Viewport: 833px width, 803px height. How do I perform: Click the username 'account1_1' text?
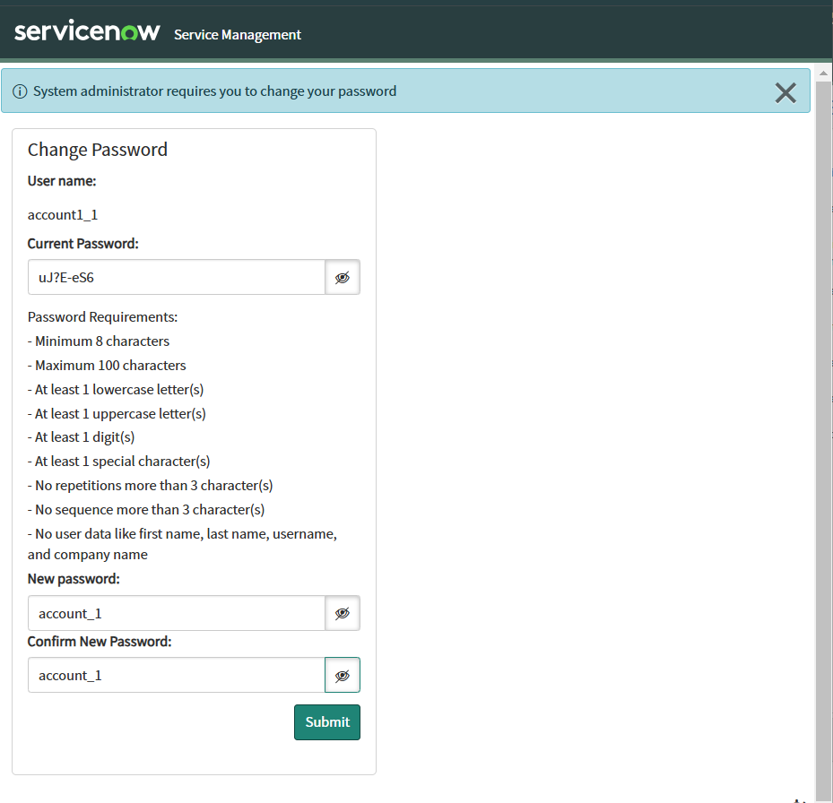(63, 214)
